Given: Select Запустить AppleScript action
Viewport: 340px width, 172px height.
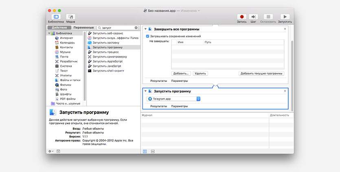Looking at the screenshot, I should click(107, 61).
